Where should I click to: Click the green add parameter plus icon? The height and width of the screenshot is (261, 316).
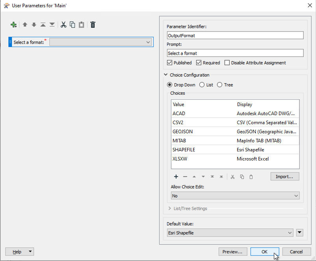pyautogui.click(x=14, y=25)
